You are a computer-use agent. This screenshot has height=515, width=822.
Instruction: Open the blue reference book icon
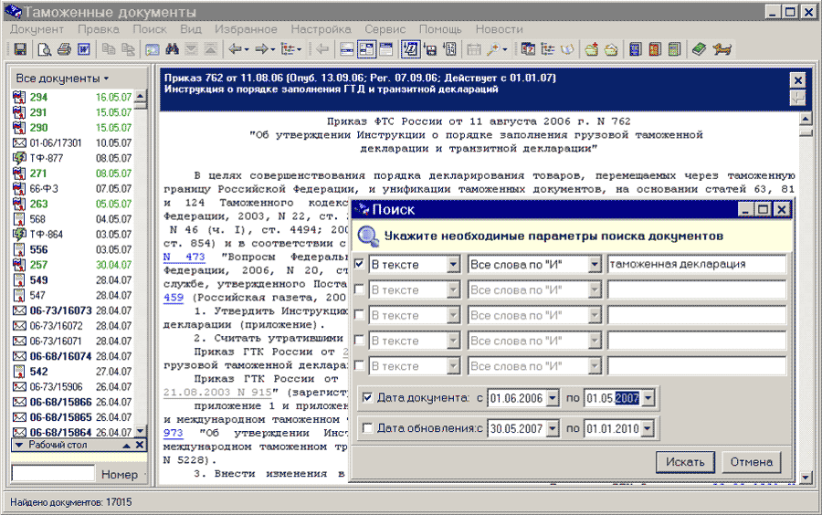coord(636,49)
